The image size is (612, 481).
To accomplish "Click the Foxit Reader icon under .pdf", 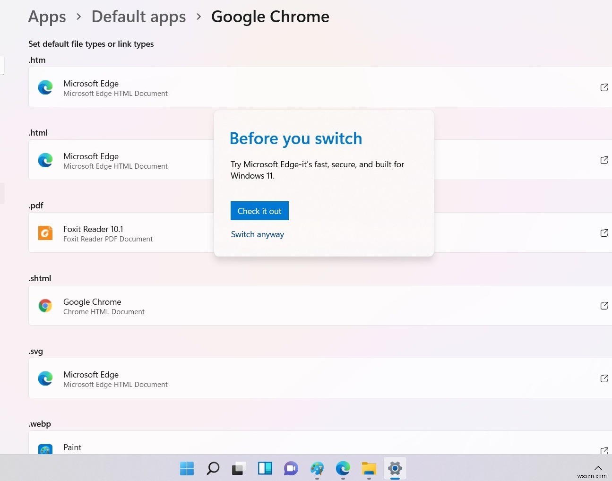I will [x=45, y=232].
